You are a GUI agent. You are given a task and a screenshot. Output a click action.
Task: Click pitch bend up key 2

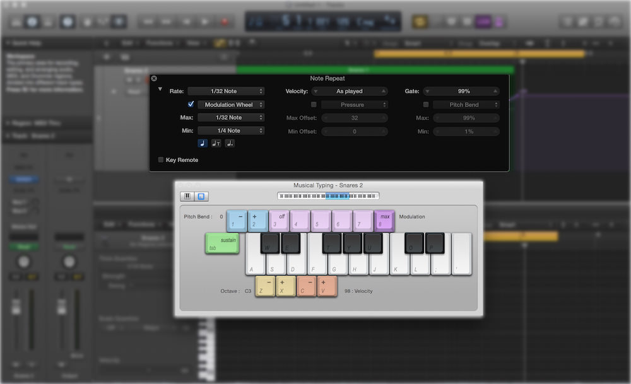click(258, 221)
